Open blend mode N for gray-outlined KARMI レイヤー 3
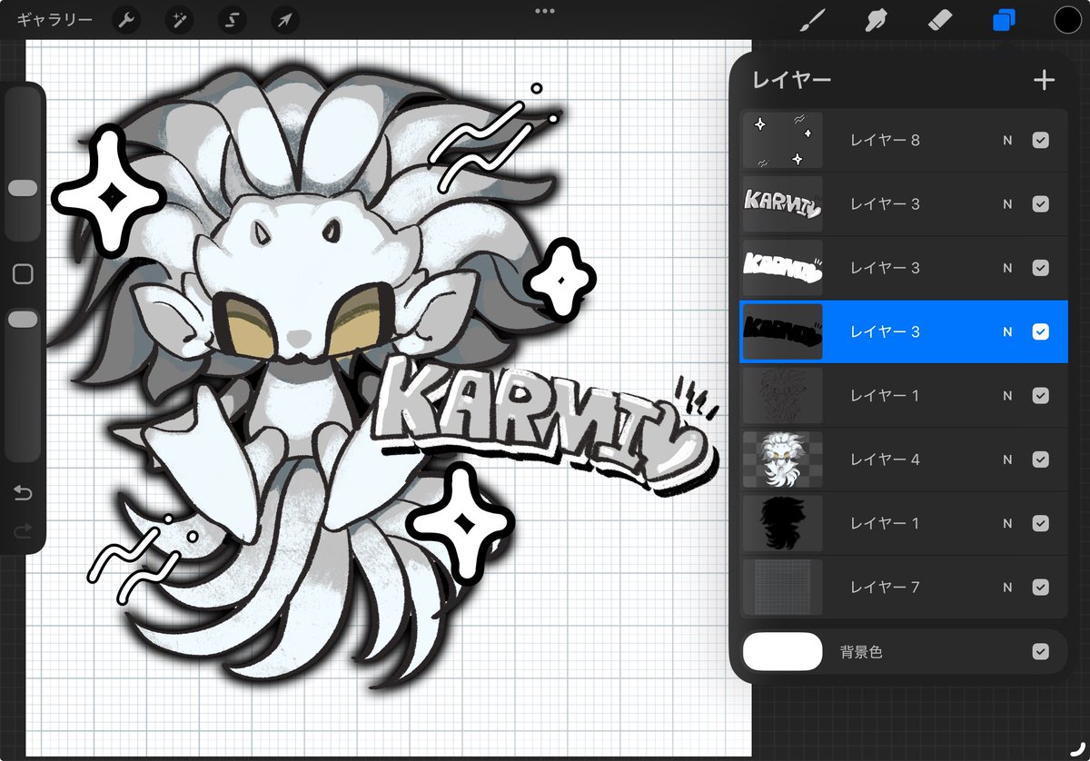This screenshot has height=761, width=1090. pyautogui.click(x=1007, y=204)
